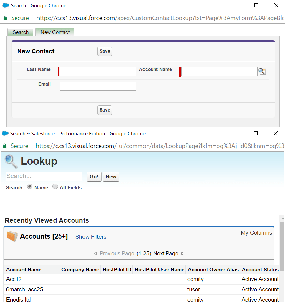This screenshot has height=307, width=303.
Task: Expand Next Page of account results
Action: point(166,253)
